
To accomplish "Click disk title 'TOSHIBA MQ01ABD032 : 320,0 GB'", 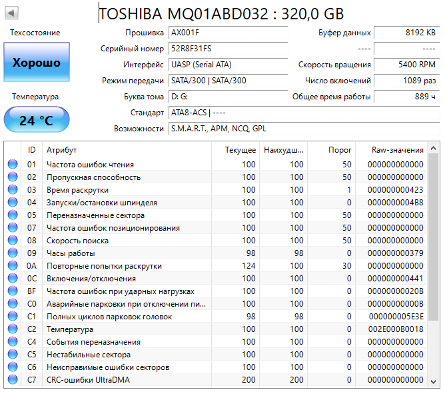I will [221, 13].
